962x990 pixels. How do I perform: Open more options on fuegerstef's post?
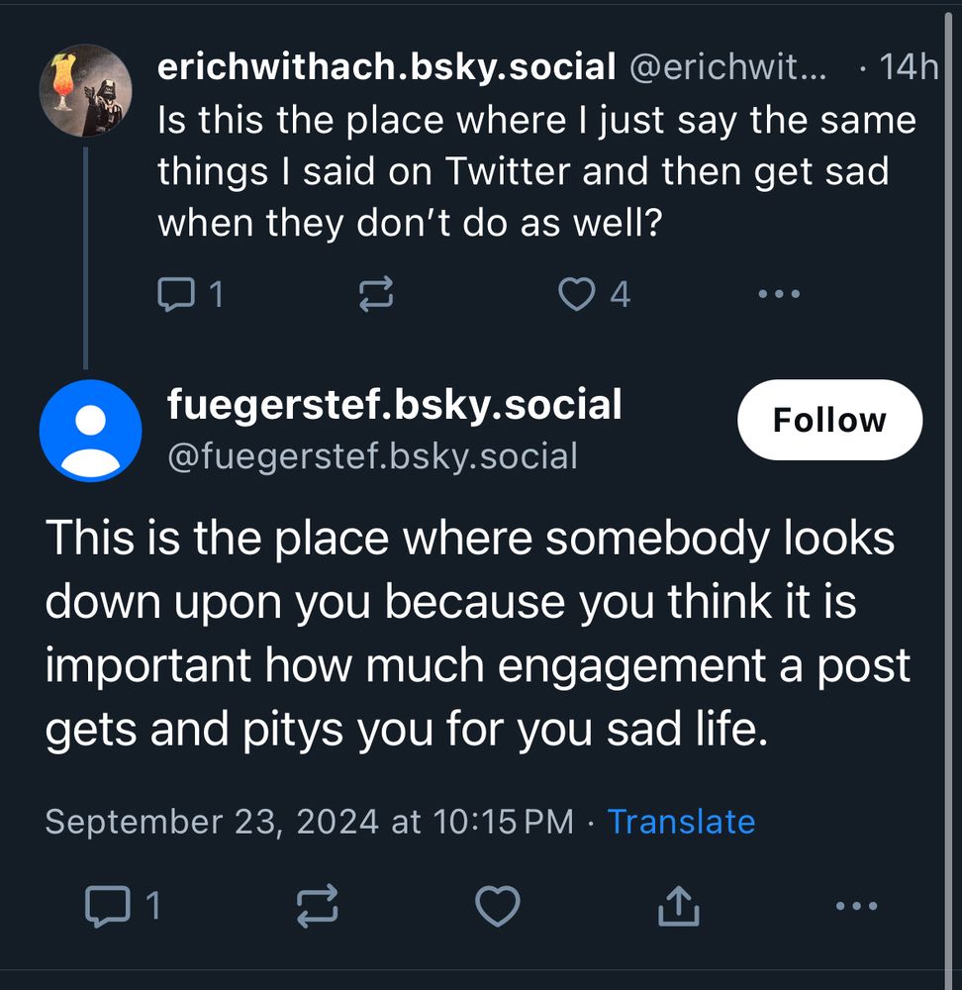click(x=856, y=905)
